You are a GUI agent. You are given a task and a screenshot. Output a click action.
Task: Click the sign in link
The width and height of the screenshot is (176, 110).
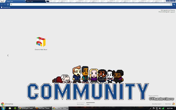click(172, 12)
